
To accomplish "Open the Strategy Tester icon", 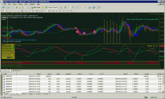I will coord(27,7).
